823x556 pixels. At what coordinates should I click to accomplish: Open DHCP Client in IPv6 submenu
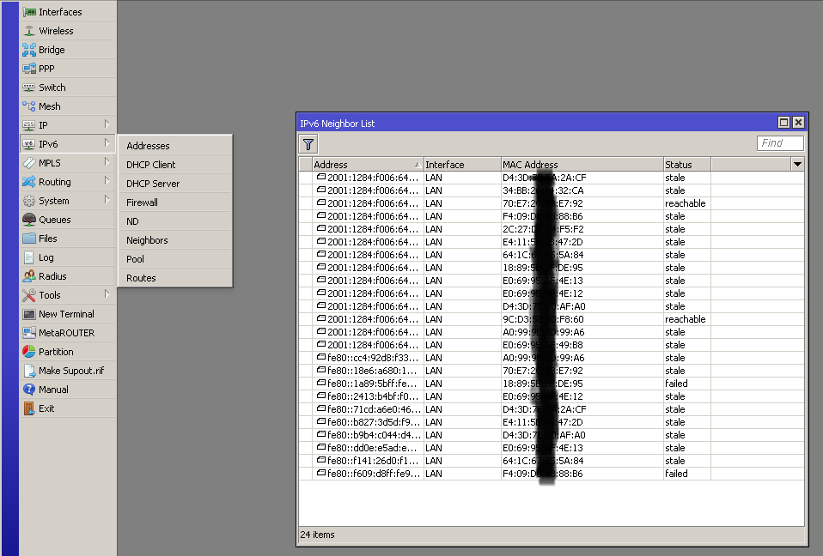pos(174,165)
